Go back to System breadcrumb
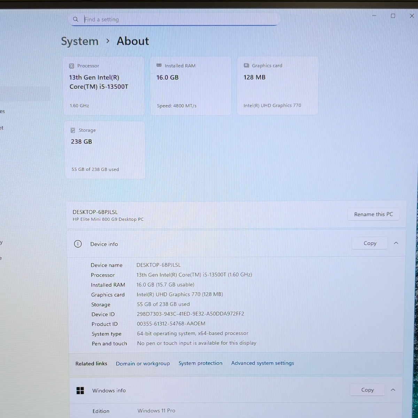 pyautogui.click(x=80, y=41)
